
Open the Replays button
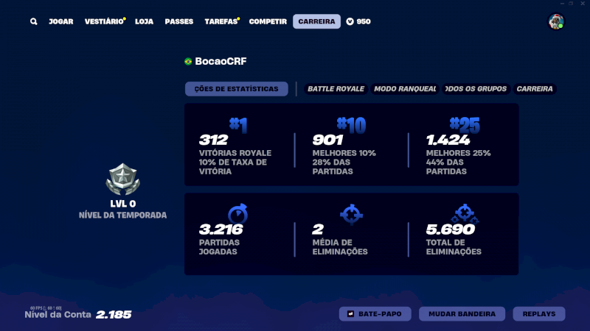pos(539,314)
